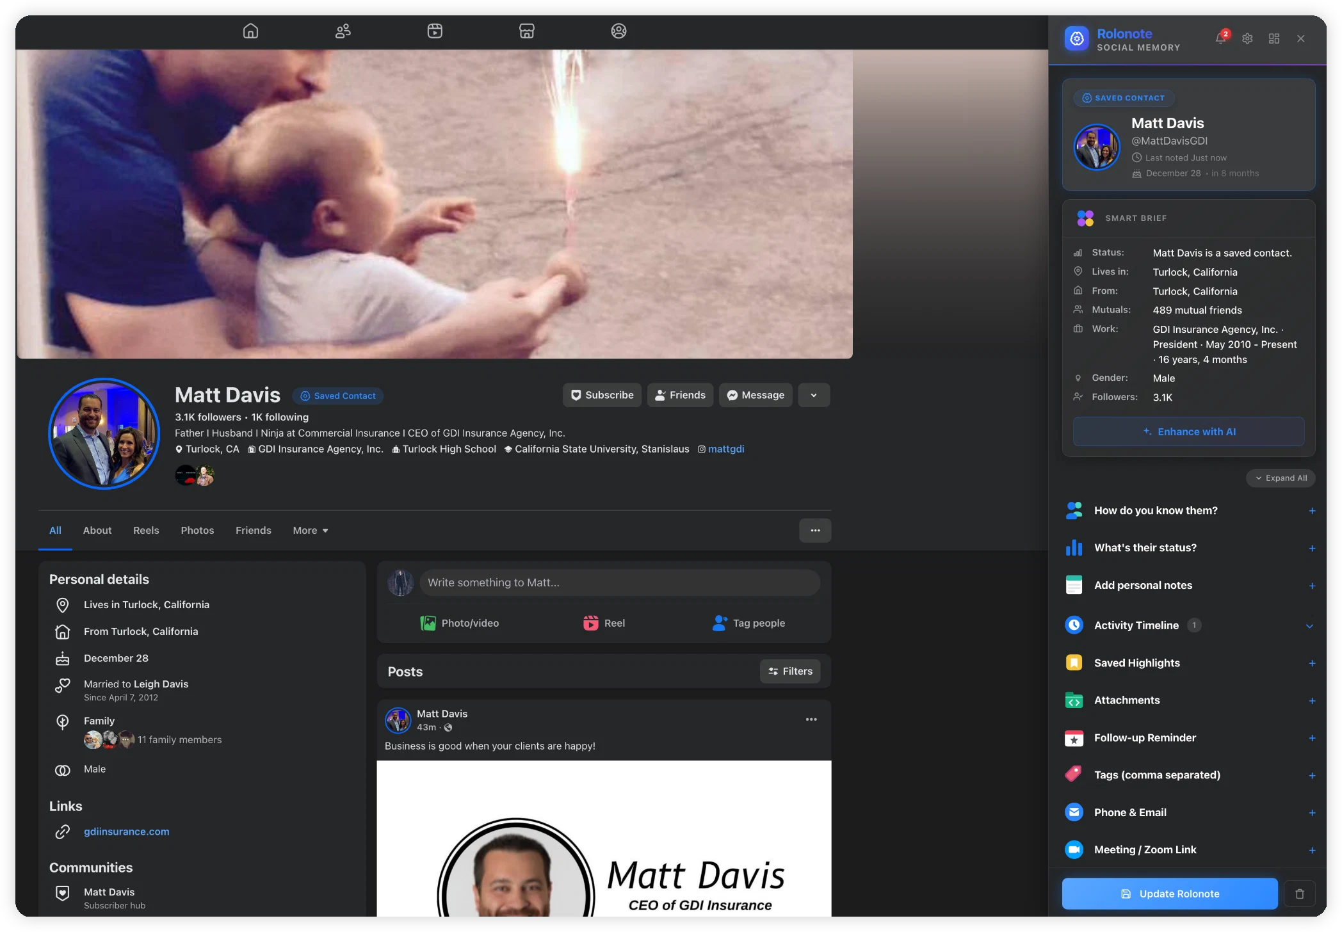The image size is (1342, 932).
Task: Toggle the Activity Timeline chevron
Action: tap(1310, 625)
